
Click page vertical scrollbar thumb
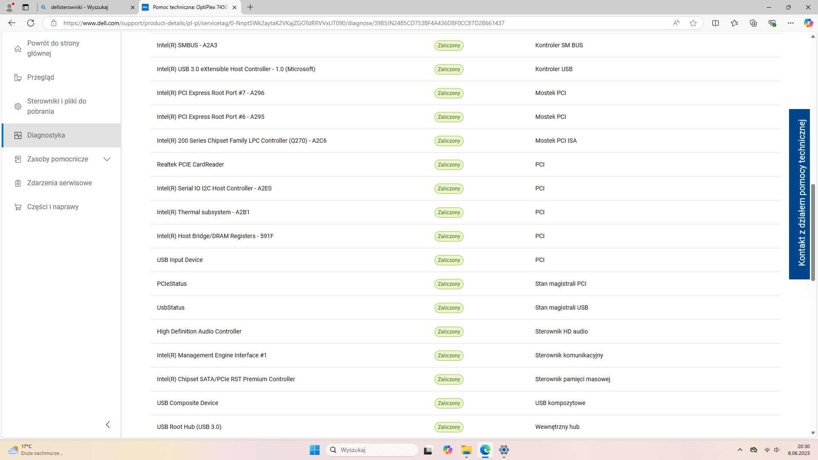click(813, 232)
